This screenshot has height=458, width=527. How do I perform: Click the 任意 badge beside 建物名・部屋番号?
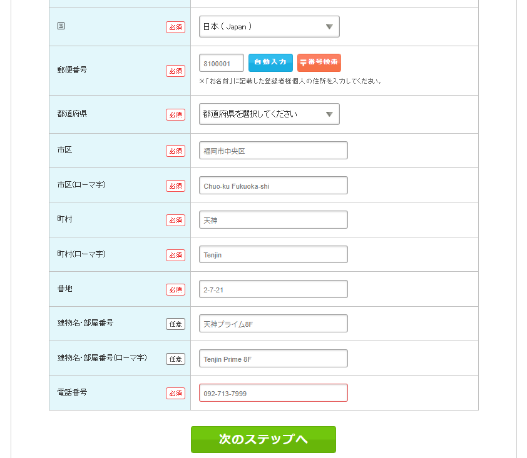coord(175,324)
